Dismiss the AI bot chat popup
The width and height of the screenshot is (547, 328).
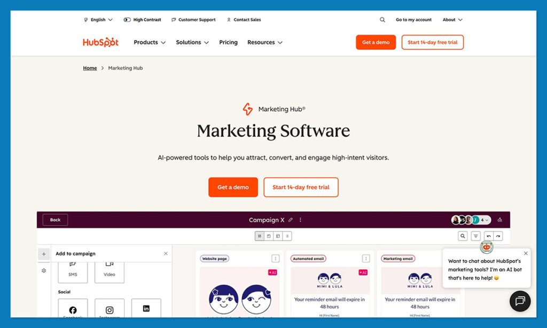click(526, 253)
